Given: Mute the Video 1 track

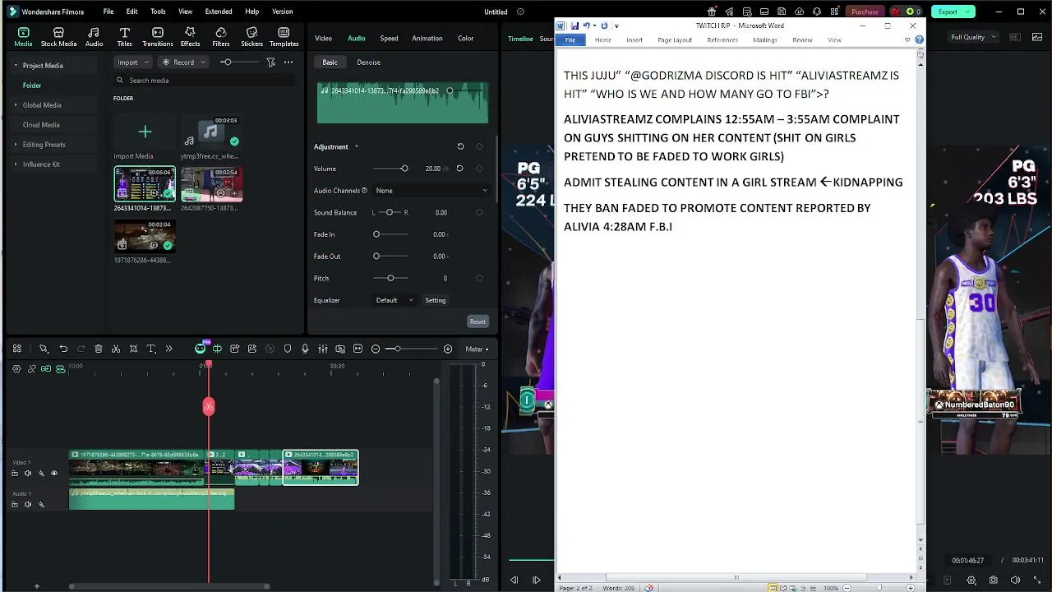Looking at the screenshot, I should 28,473.
